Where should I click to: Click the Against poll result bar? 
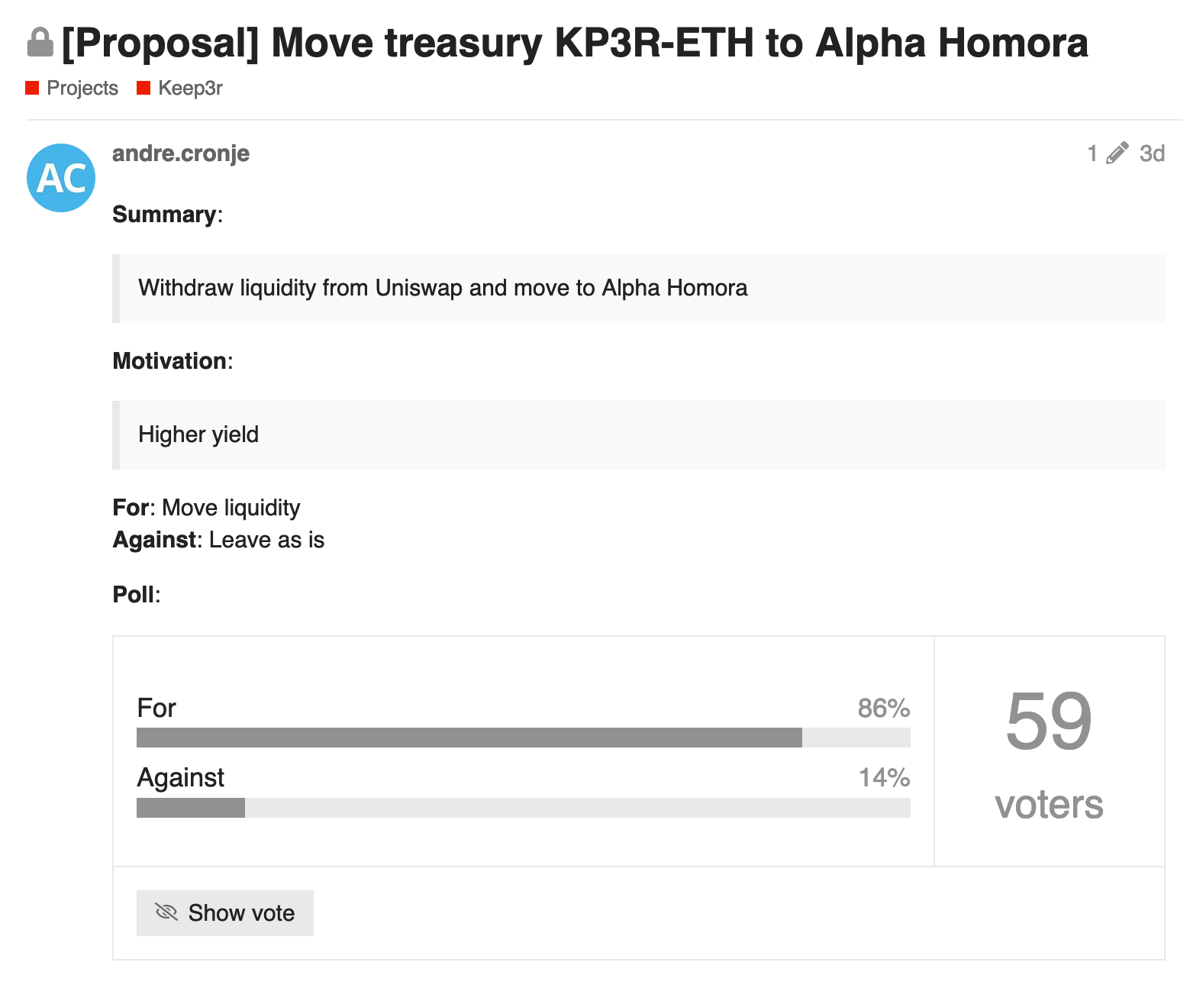[524, 808]
